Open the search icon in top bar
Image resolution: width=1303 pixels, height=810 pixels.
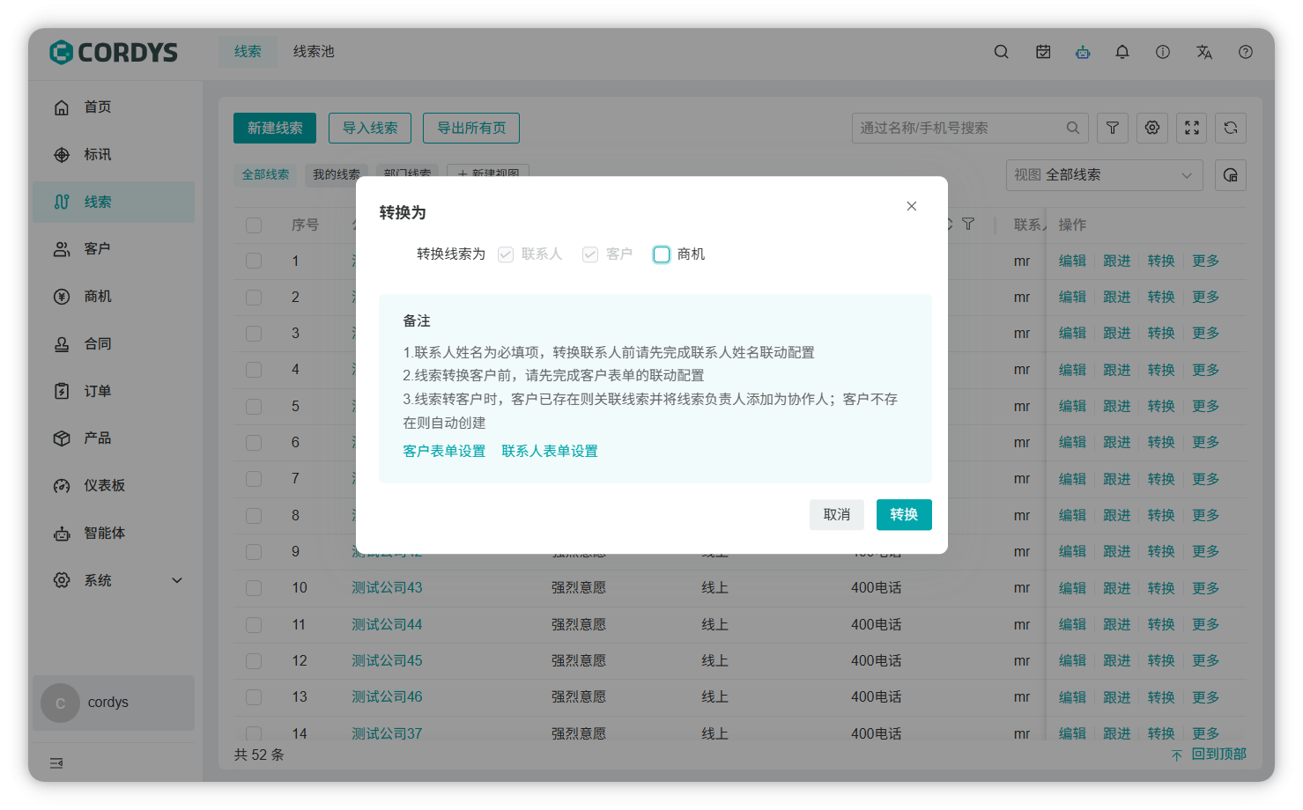[x=1001, y=52]
